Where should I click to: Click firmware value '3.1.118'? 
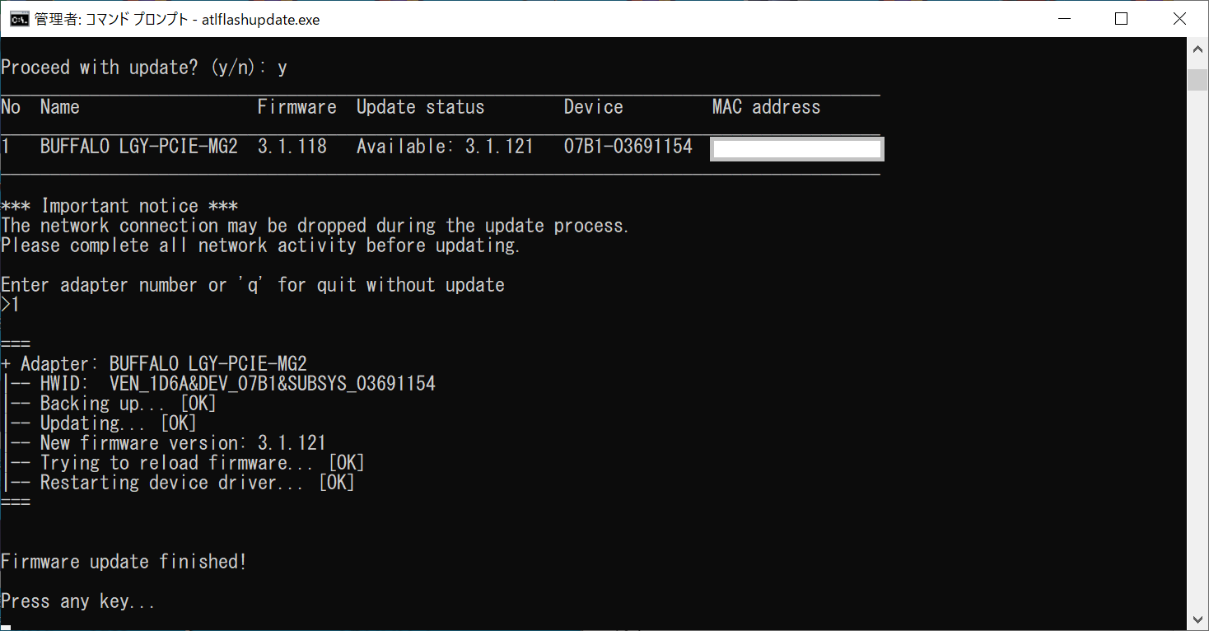pos(292,147)
